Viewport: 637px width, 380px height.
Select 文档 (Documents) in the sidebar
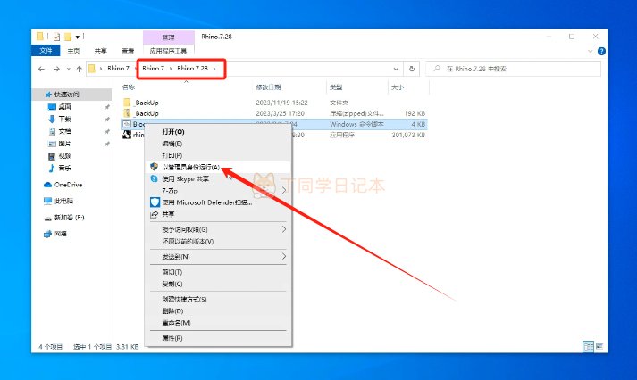[64, 131]
